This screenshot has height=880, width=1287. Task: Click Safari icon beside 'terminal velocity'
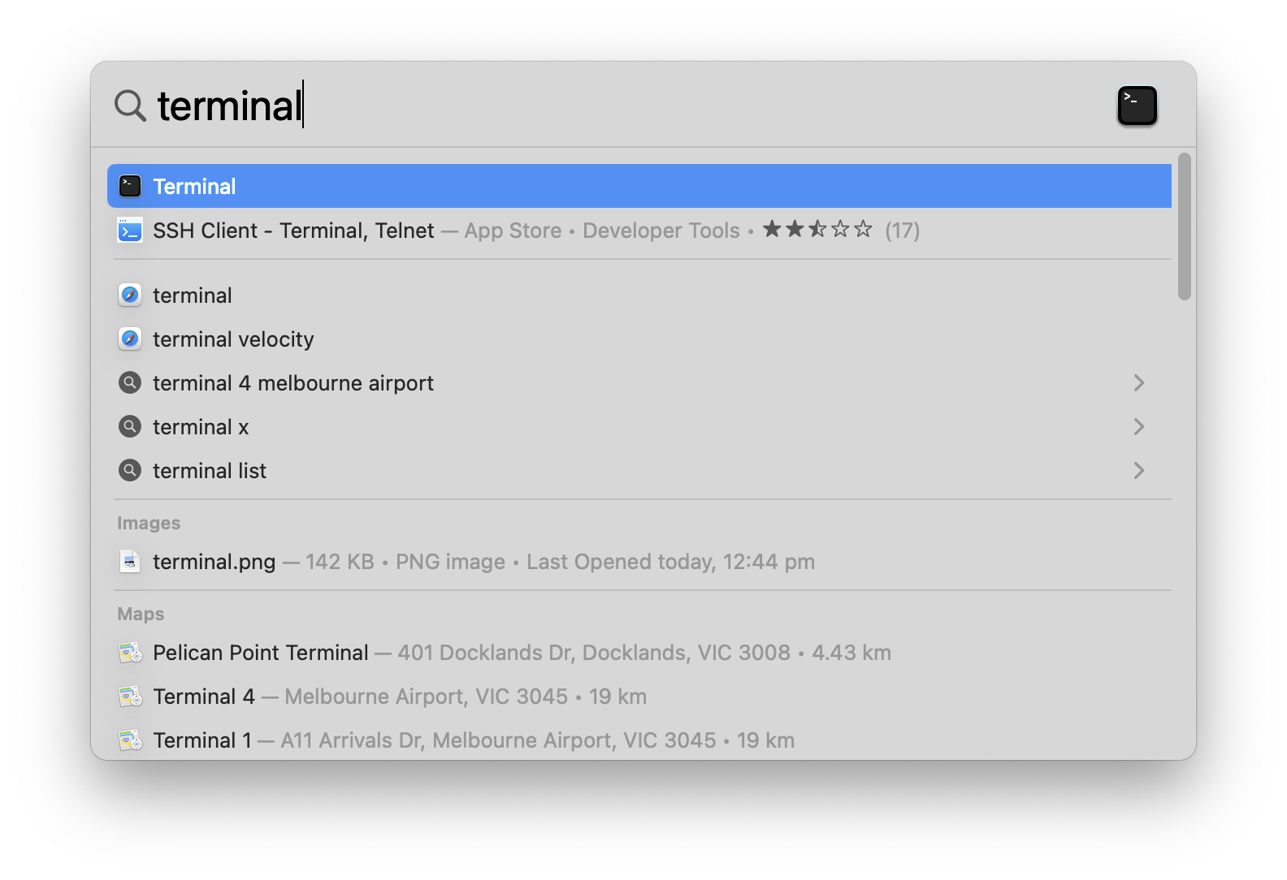(x=130, y=339)
